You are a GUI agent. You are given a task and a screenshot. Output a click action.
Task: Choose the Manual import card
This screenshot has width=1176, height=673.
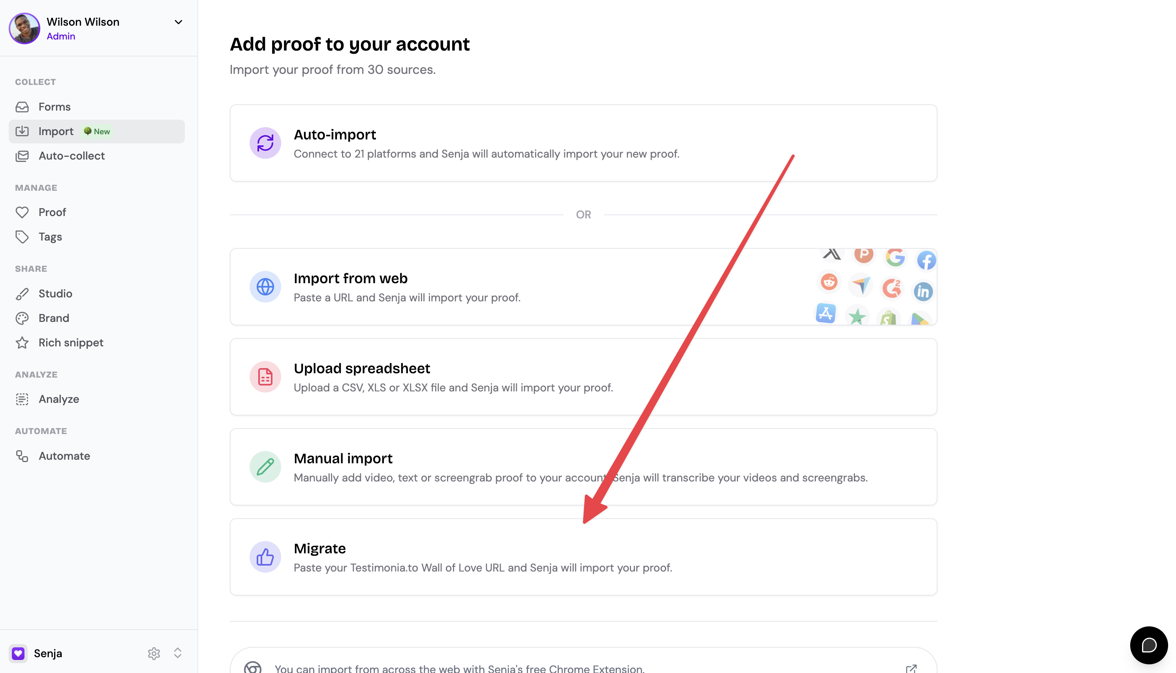click(x=583, y=467)
